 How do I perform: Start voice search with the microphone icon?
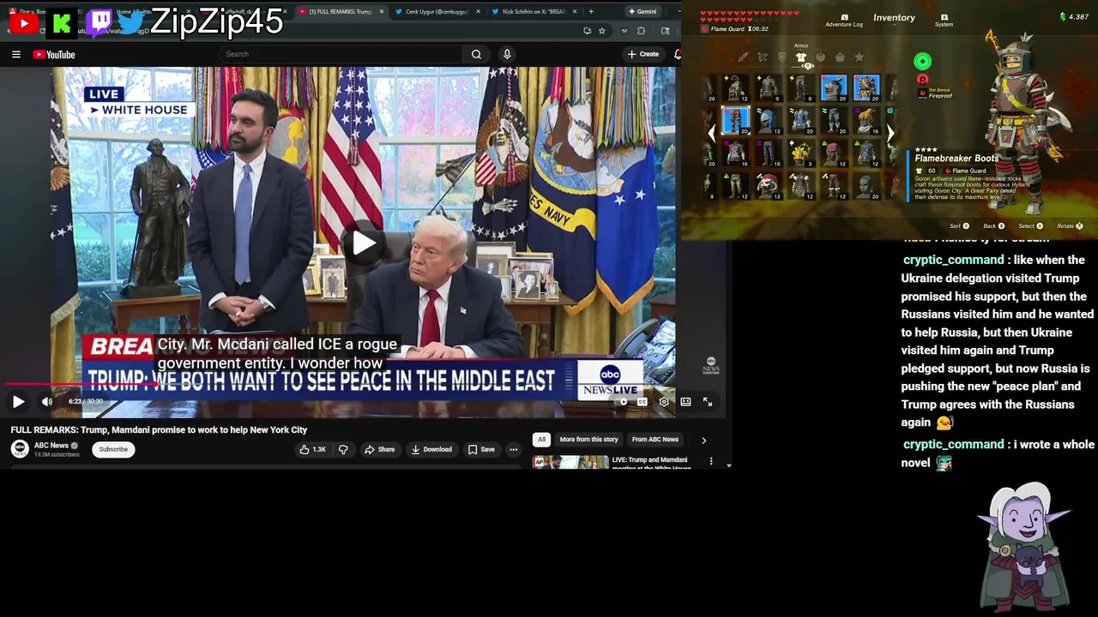[507, 54]
